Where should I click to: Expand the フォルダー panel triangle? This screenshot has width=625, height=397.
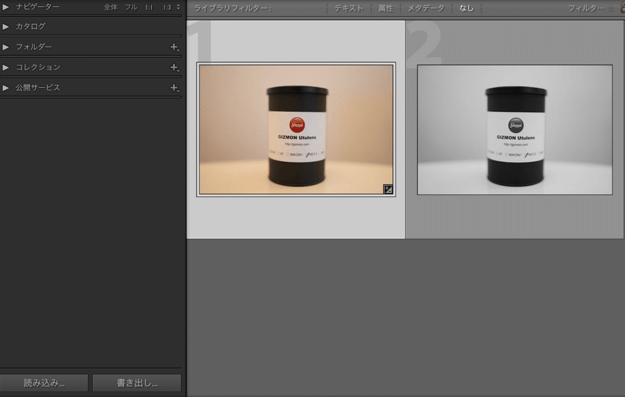tap(6, 47)
